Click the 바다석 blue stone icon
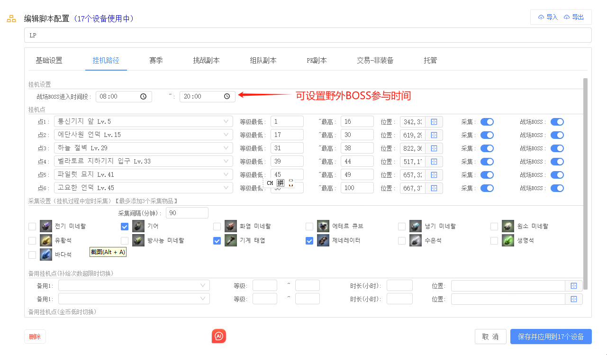 coord(46,255)
